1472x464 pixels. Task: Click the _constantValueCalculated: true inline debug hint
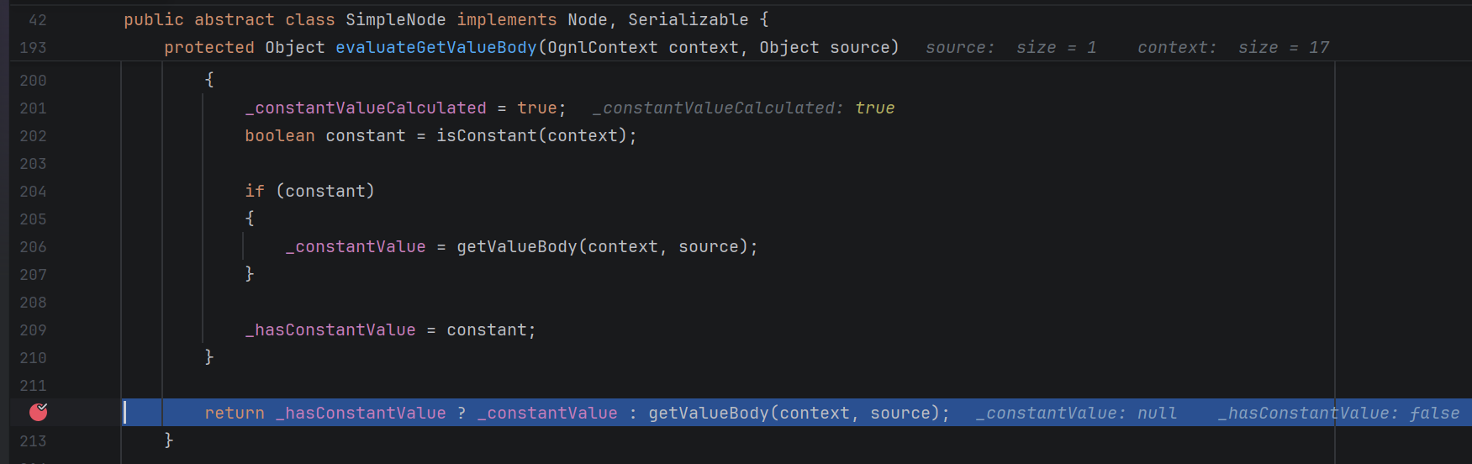click(x=743, y=108)
